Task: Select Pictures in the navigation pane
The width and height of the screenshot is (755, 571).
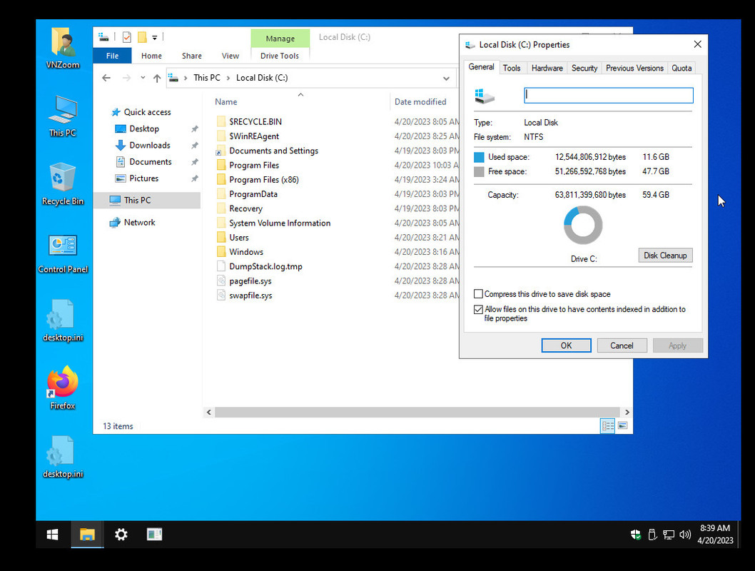Action: click(143, 178)
